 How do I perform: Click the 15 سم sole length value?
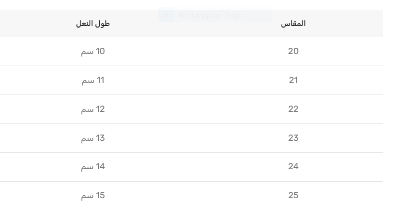tap(93, 196)
